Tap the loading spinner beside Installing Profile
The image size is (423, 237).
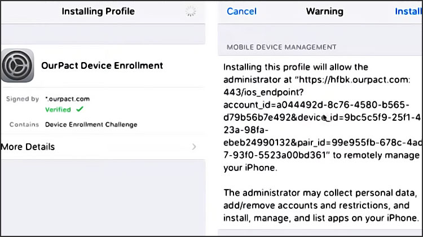191,11
